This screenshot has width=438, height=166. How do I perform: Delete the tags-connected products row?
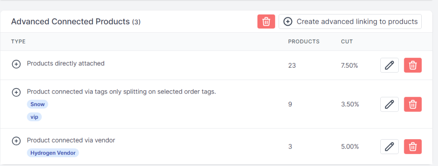tap(413, 104)
